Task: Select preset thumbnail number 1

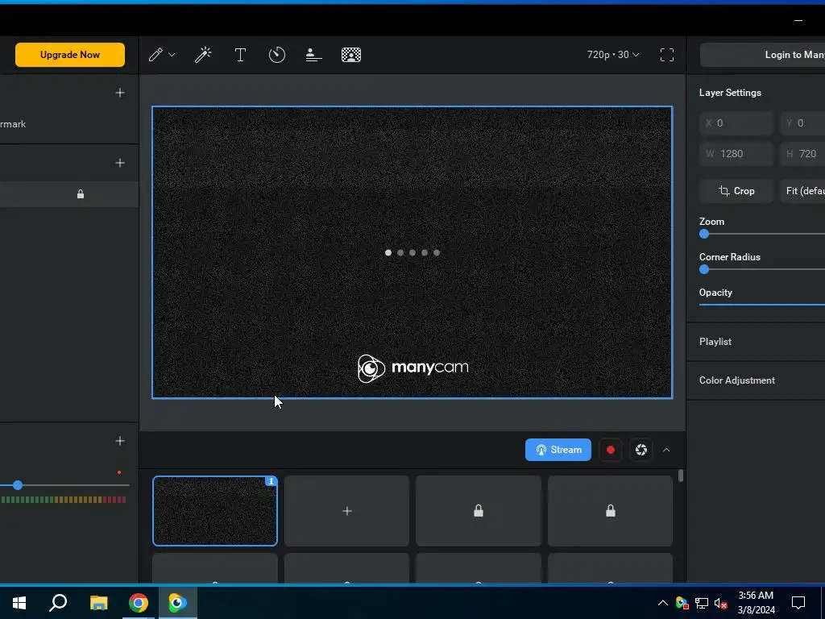Action: point(214,510)
